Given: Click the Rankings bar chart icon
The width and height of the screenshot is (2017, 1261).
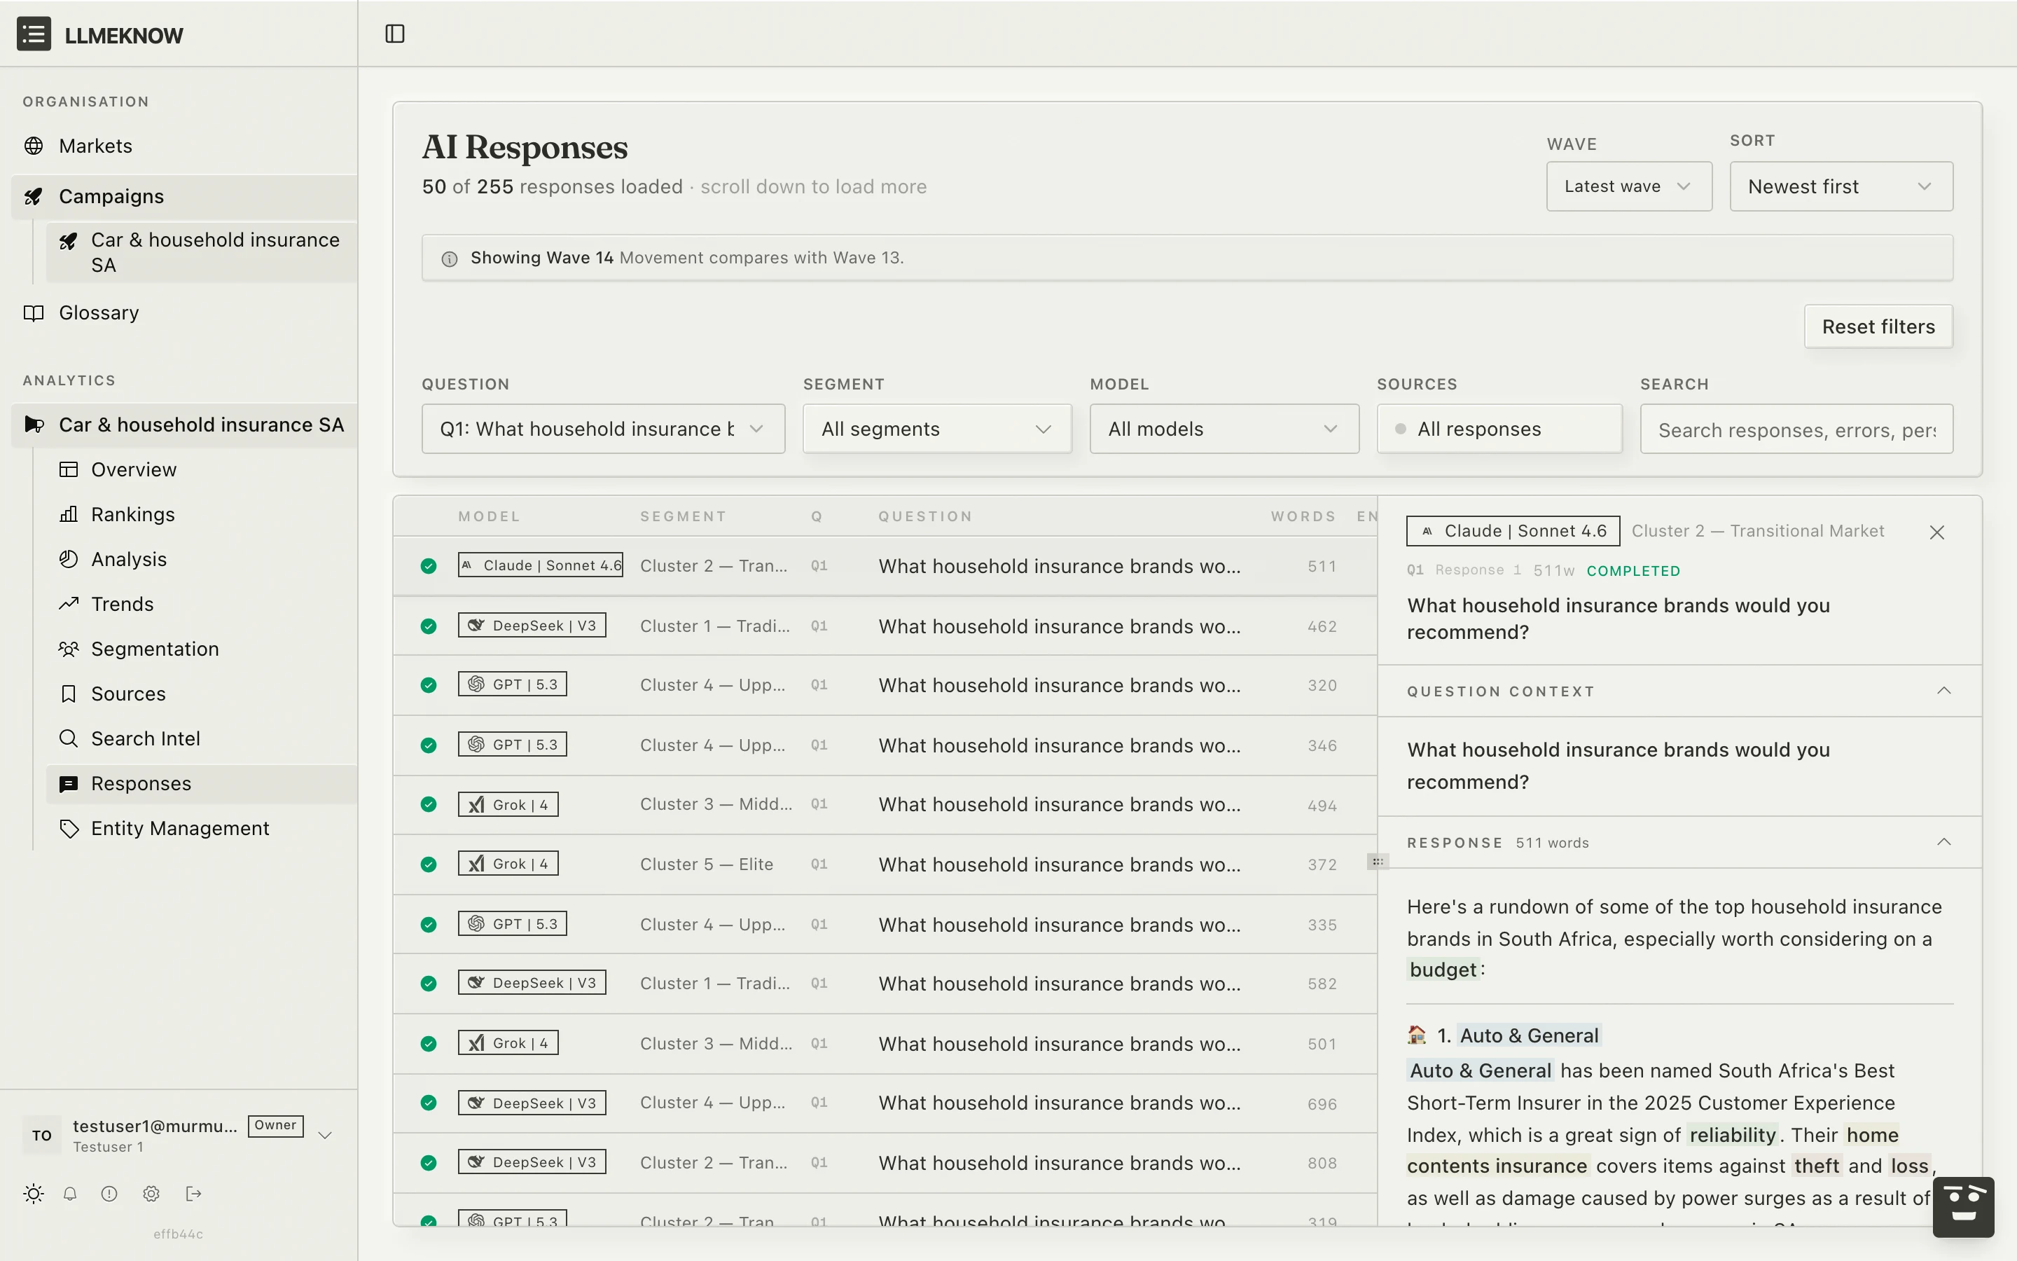Looking at the screenshot, I should [69, 515].
